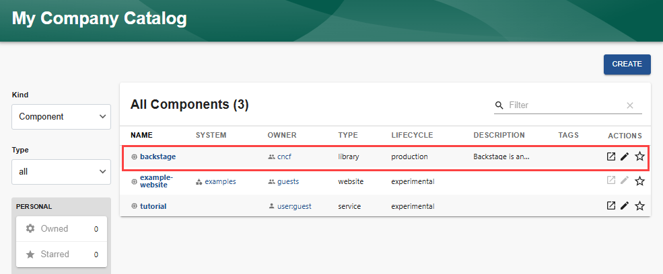Open the example-website component link
The image size is (663, 274).
pos(156,181)
